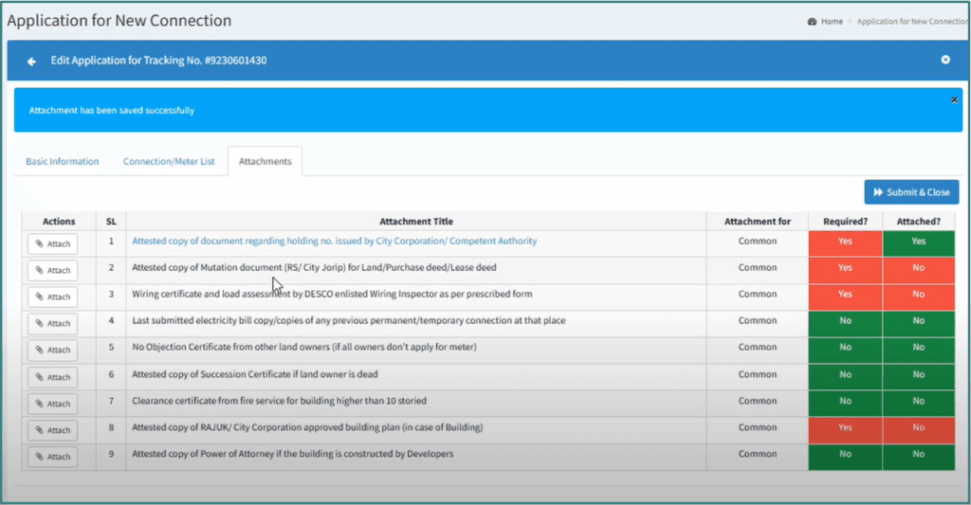
Task: Click the Home breadcrumb icon
Action: click(813, 21)
